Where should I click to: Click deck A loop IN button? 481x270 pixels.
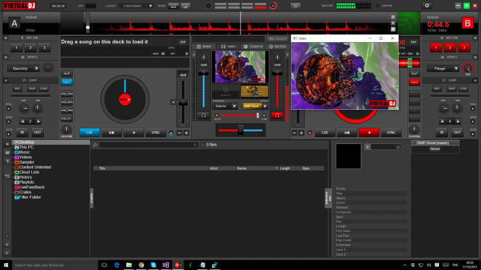(x=22, y=132)
